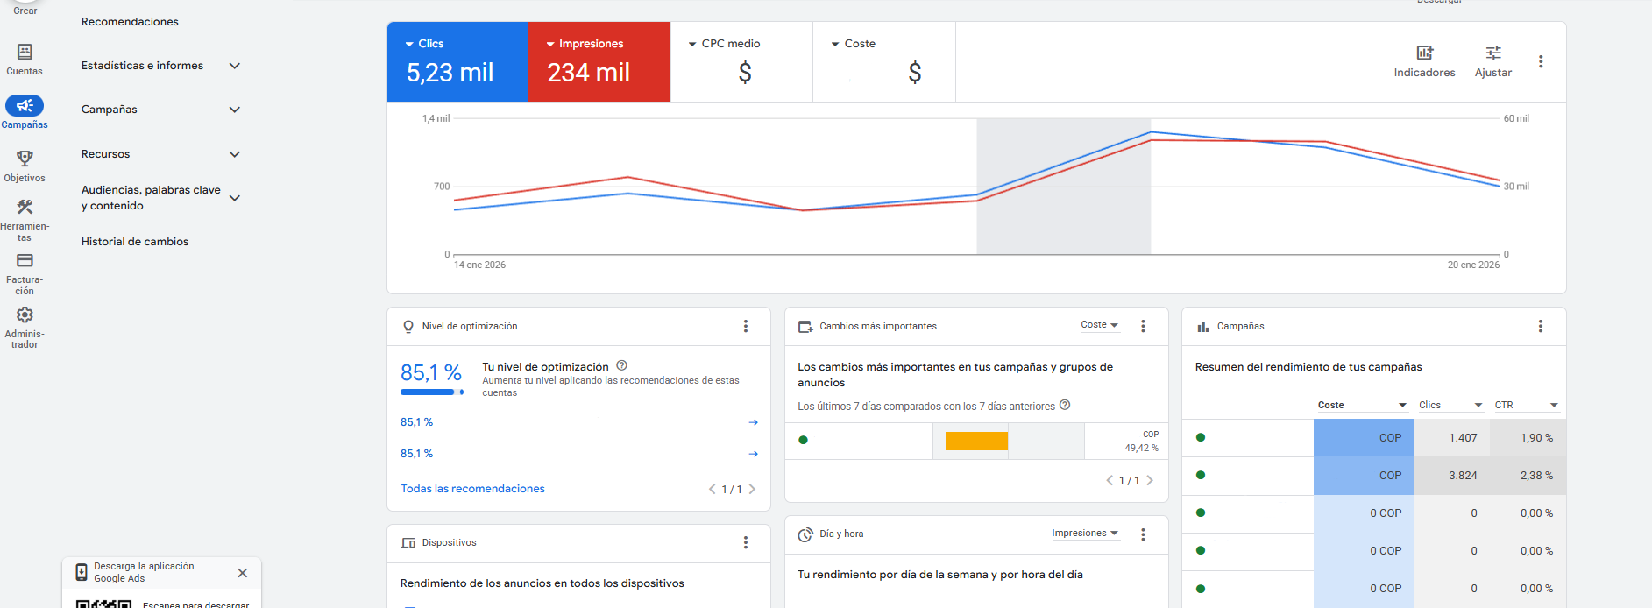Screen dimensions: 1652x608
Task: Go to next page in Nivel de optimización
Action: [x=752, y=490]
